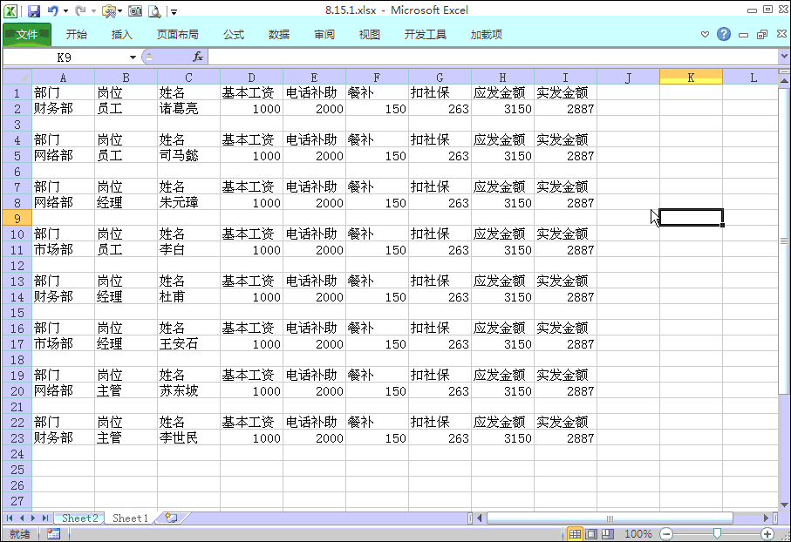The image size is (791, 542).
Task: Select column K header
Action: point(691,78)
